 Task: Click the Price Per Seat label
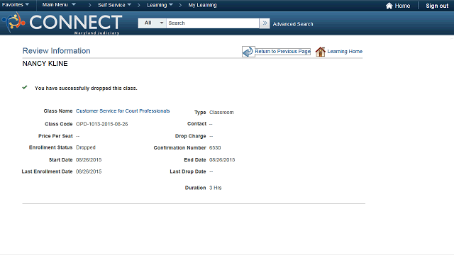click(55, 136)
